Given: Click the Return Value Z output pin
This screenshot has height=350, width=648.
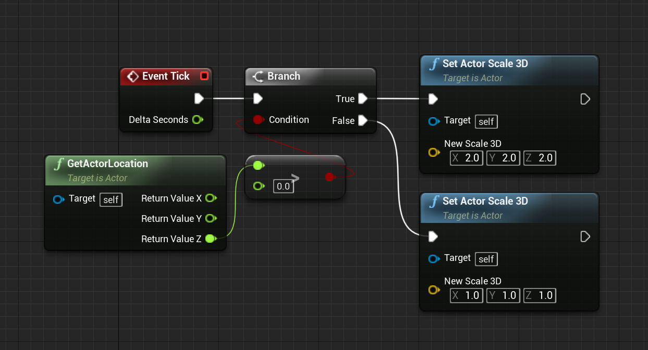Looking at the screenshot, I should coord(211,239).
